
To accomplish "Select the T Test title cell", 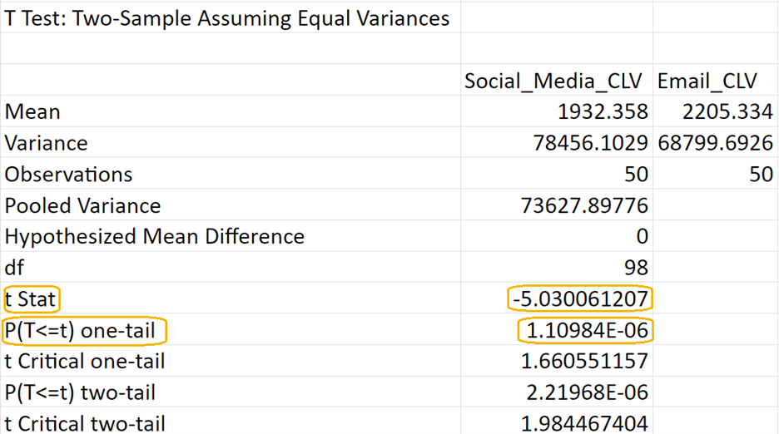I will (x=227, y=18).
